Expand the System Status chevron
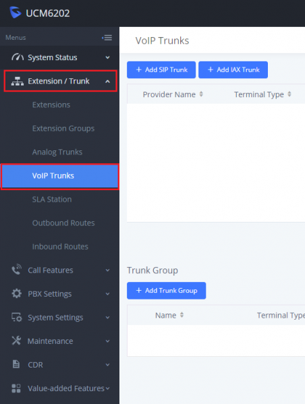This screenshot has width=305, height=404. click(x=107, y=57)
